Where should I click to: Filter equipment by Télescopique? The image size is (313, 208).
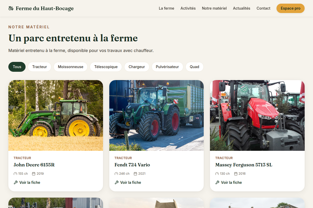[106, 67]
